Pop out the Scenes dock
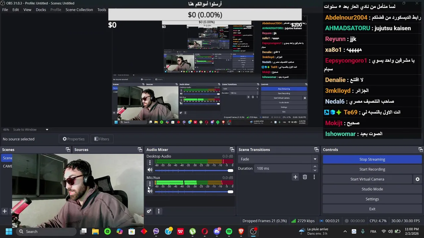 click(x=68, y=150)
